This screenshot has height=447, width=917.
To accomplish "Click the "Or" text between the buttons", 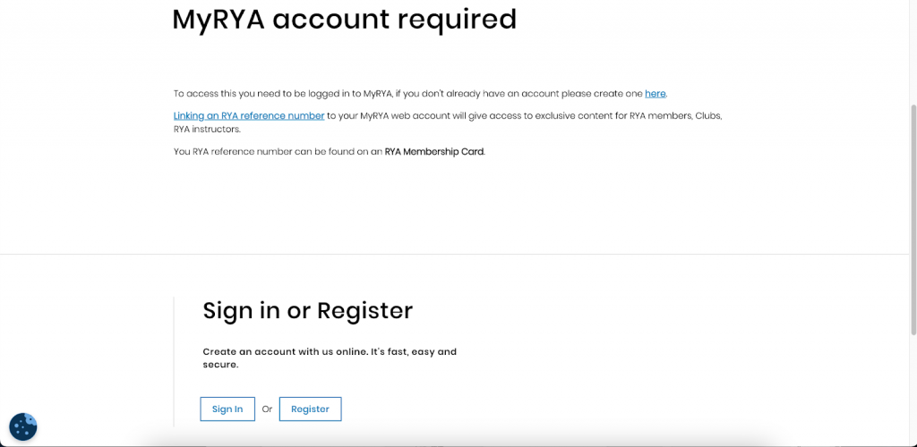I will tap(267, 409).
